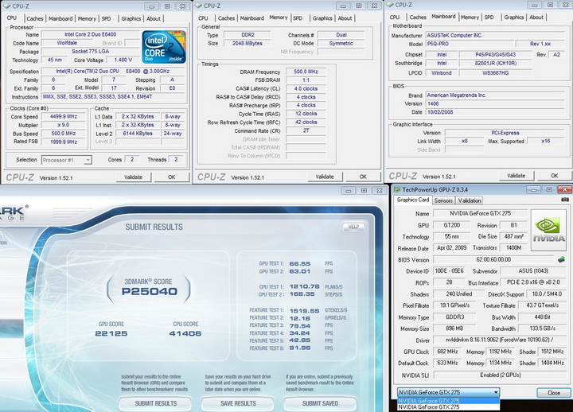Open Graphics tab in first CPU-Z window
The height and width of the screenshot is (412, 573).
click(131, 18)
